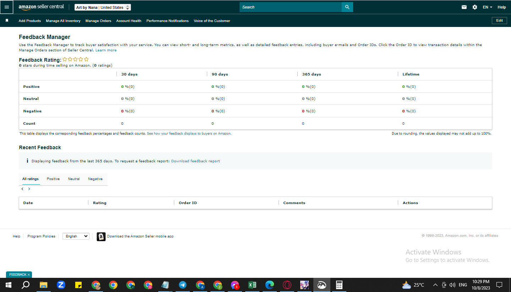Click the Positive row label
Image resolution: width=511 pixels, height=292 pixels.
(31, 87)
